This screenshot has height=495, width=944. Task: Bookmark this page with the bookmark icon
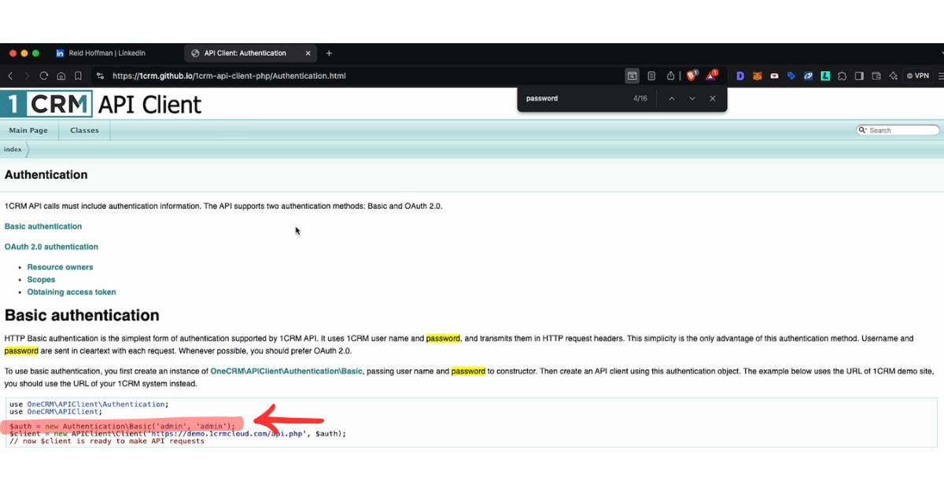tap(78, 76)
